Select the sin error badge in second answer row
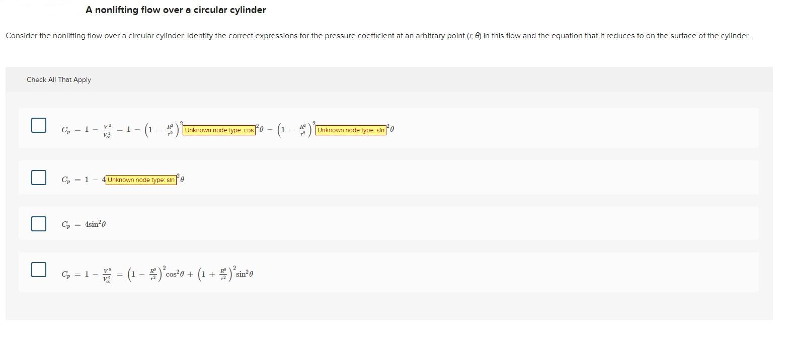The image size is (788, 337). point(141,180)
